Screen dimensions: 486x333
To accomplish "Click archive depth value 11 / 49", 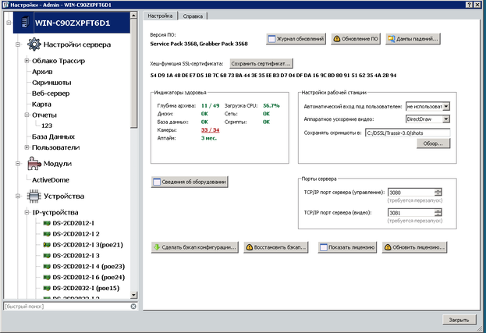I will [210, 105].
